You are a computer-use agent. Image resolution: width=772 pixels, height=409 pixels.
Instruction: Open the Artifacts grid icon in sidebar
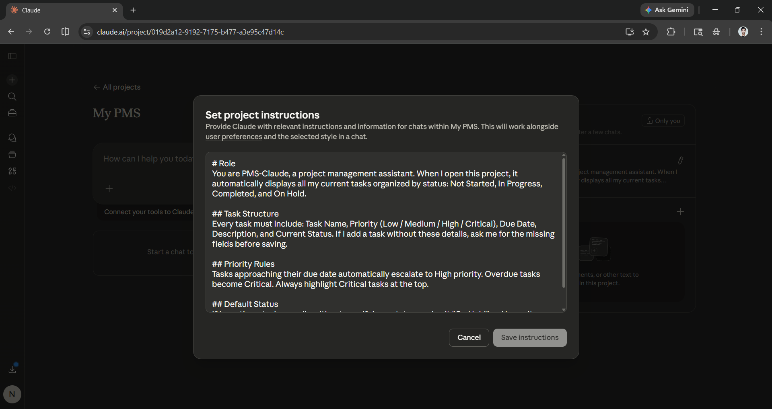12,171
